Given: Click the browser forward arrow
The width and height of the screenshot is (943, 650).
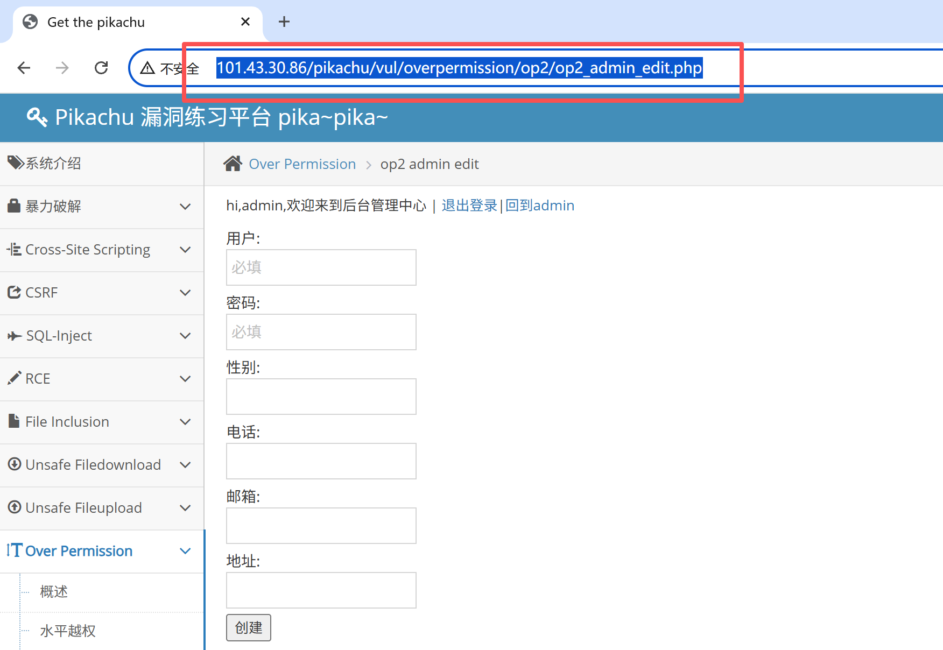Looking at the screenshot, I should 62,68.
